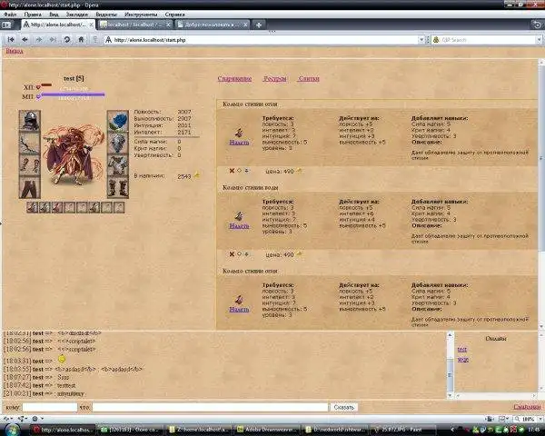The width and height of the screenshot is (545, 436).
Task: Select user test in the online list
Action: pos(462,350)
